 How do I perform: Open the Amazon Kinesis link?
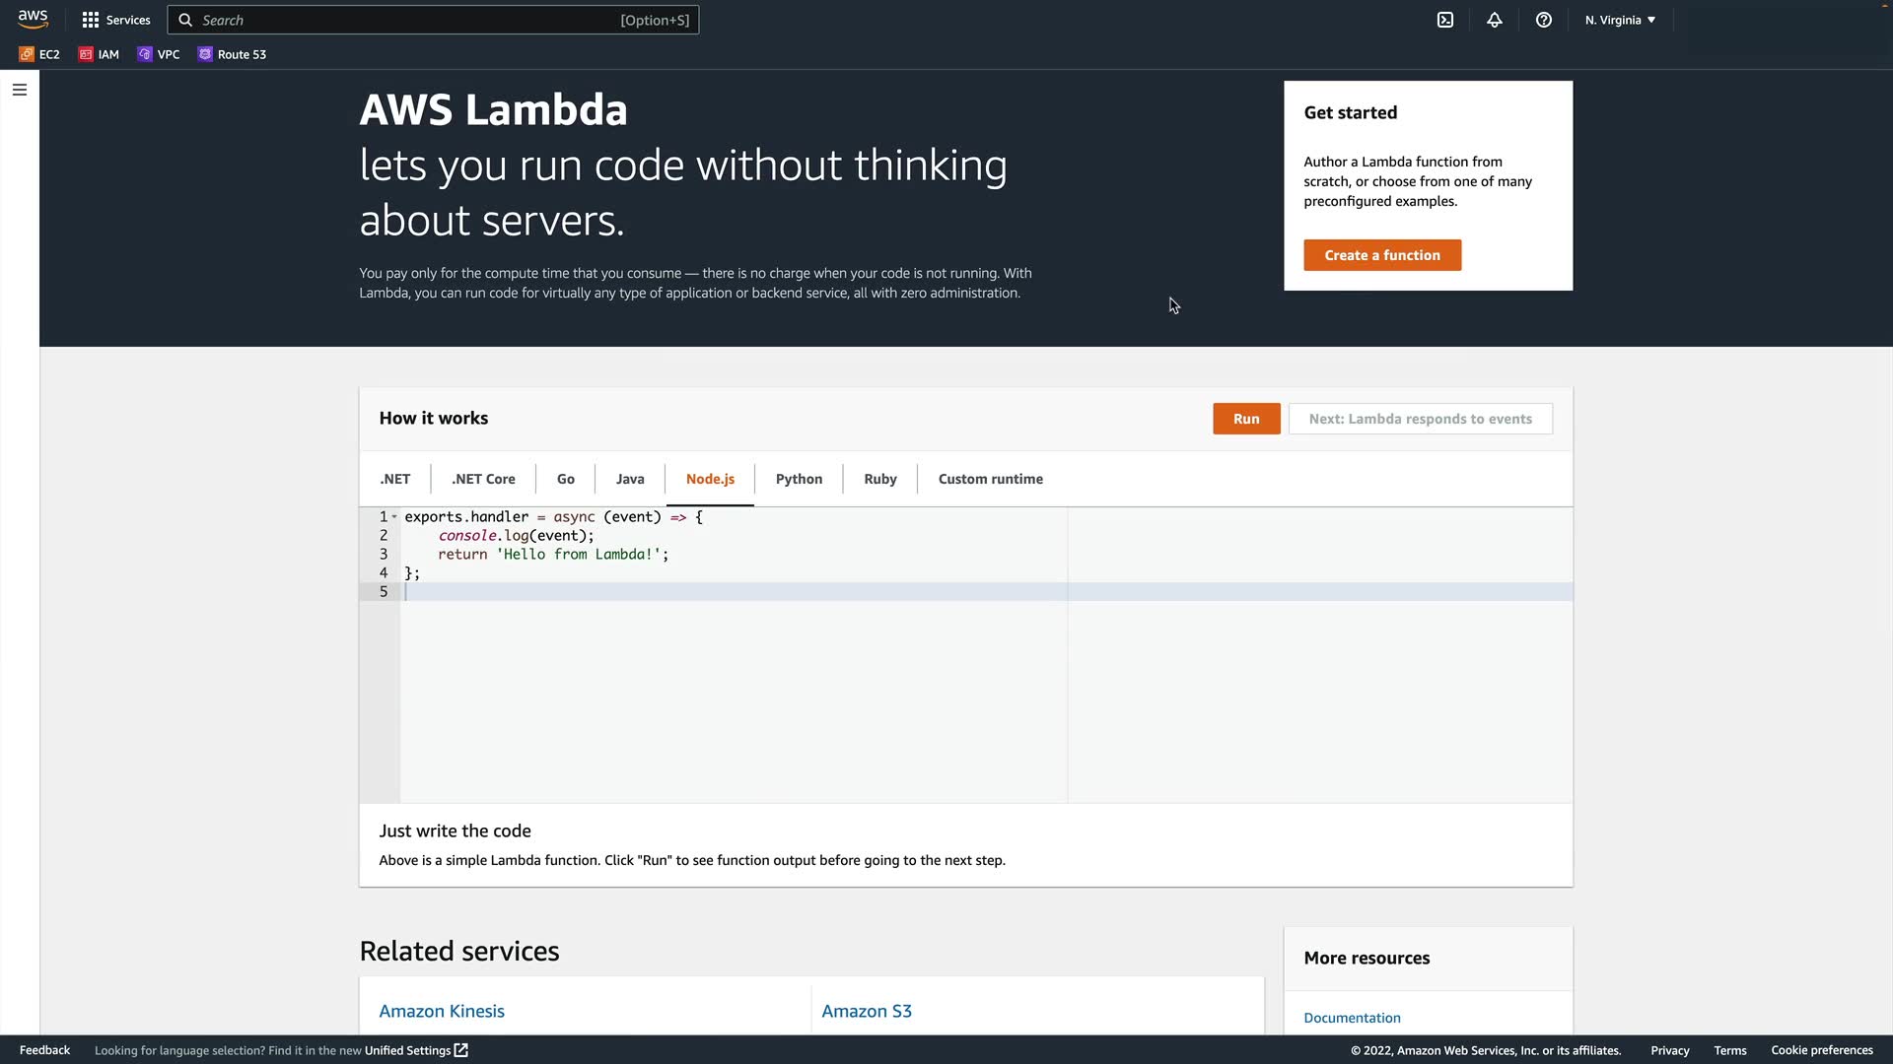442,1011
